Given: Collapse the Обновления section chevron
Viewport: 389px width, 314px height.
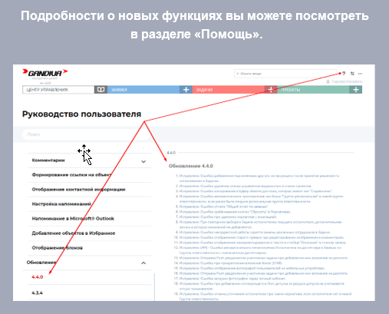Looking at the screenshot, I should pos(143,263).
